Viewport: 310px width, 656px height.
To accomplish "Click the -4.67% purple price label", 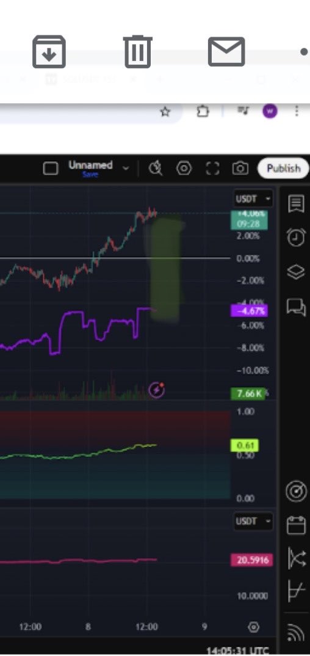I will pos(249,312).
